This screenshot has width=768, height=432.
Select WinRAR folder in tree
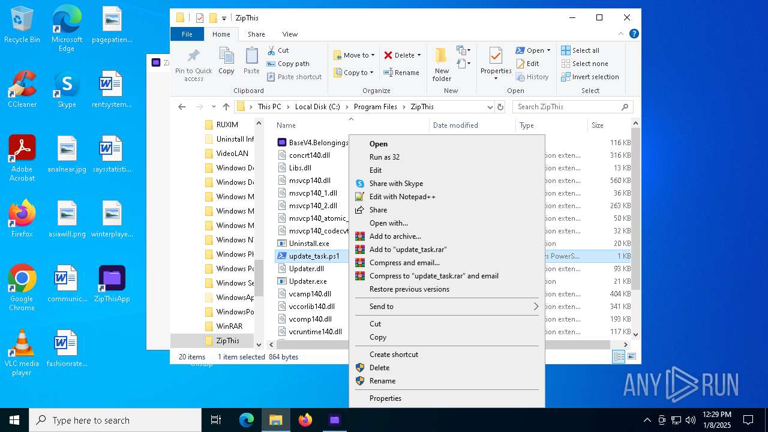[229, 326]
